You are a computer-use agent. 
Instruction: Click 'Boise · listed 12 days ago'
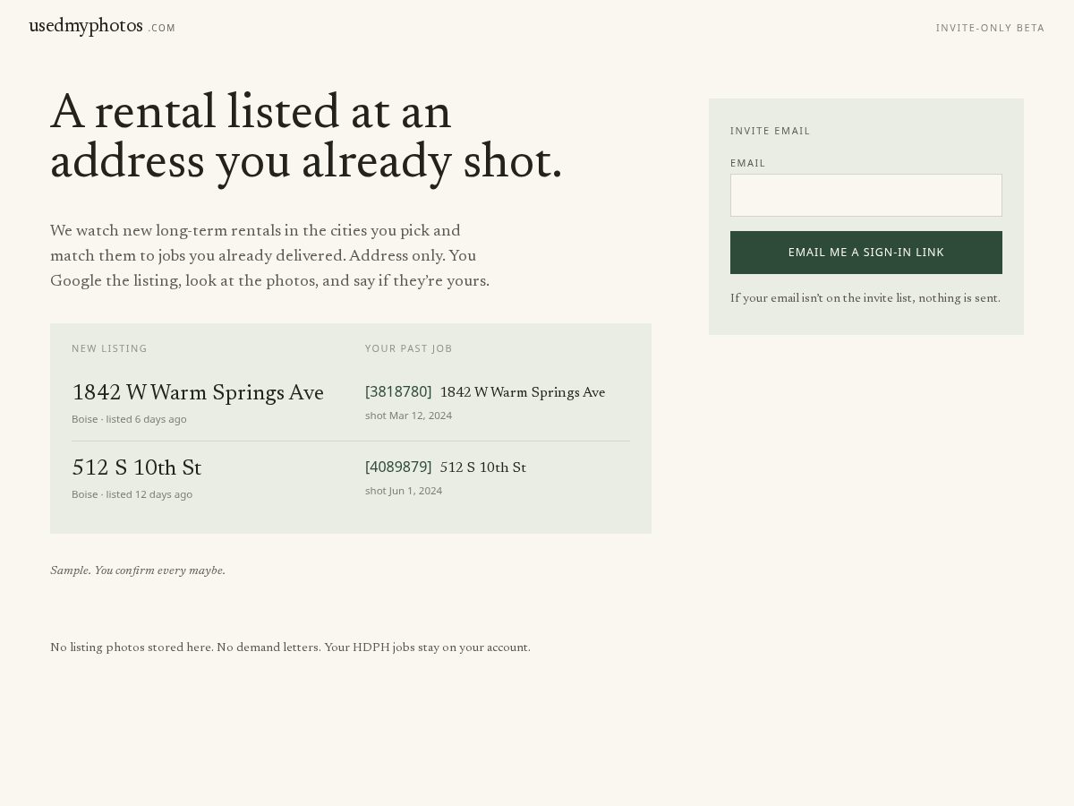click(132, 494)
